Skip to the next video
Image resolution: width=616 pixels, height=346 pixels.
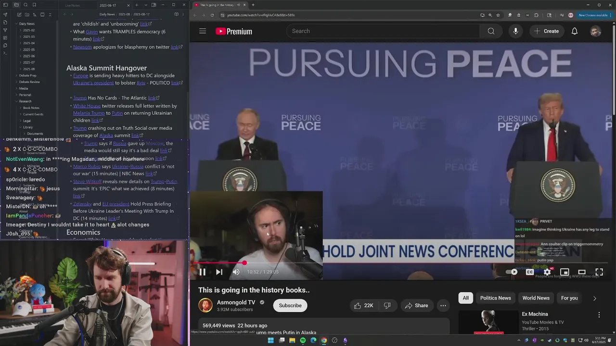(x=219, y=272)
